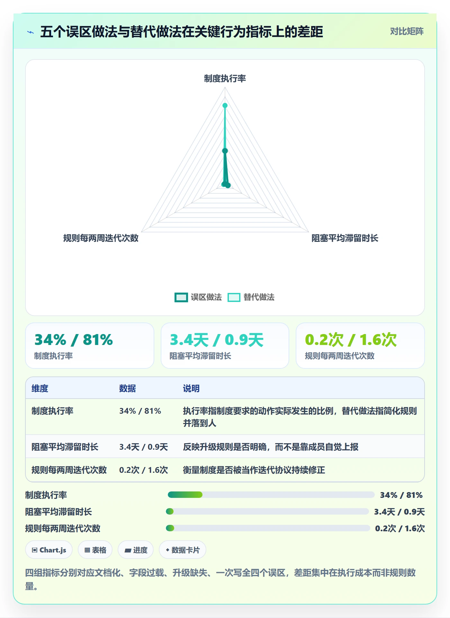Click the 制度执行率 progress bar
The height and width of the screenshot is (618, 450).
point(271,495)
